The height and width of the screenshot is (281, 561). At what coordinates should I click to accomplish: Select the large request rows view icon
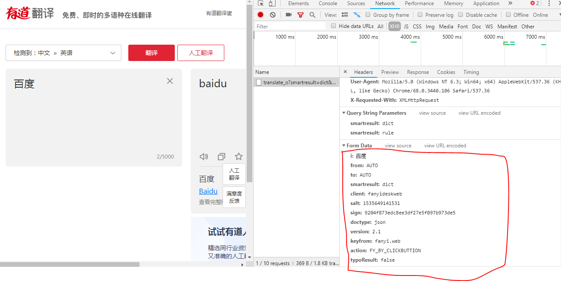(345, 15)
